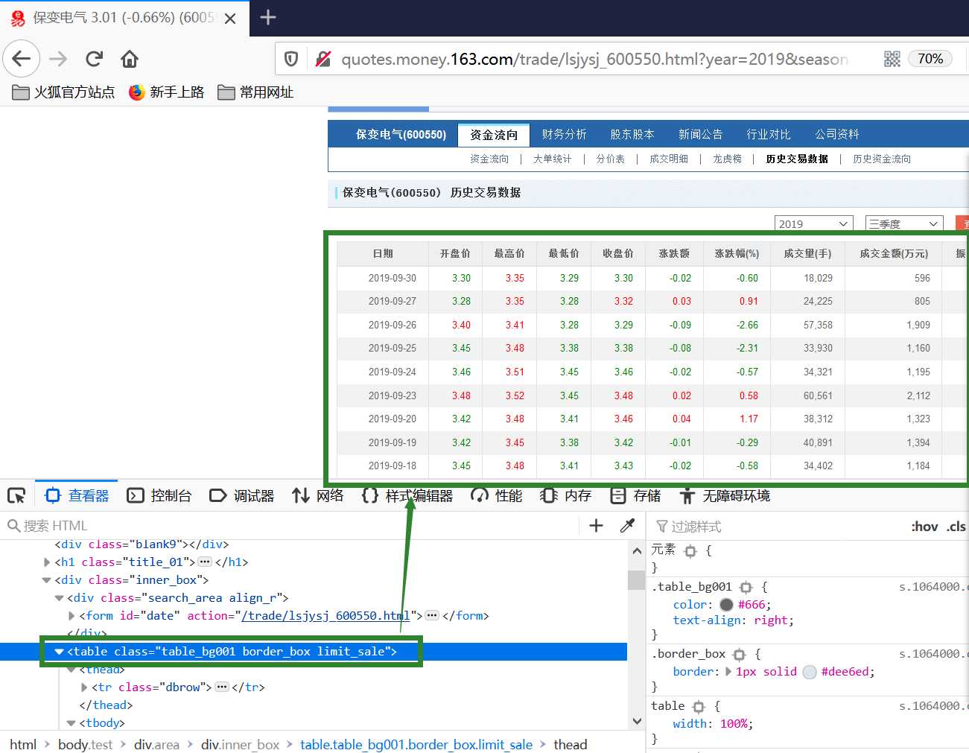
Task: Click the div.inner_box breadcrumb item
Action: (x=240, y=745)
